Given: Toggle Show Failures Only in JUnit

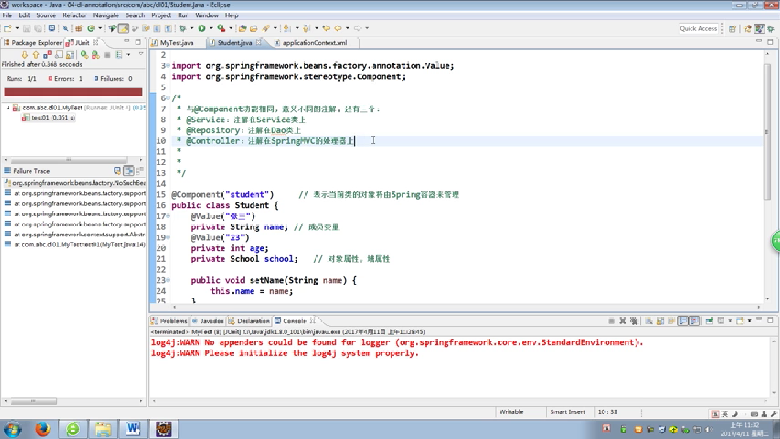Looking at the screenshot, I should click(48, 54).
